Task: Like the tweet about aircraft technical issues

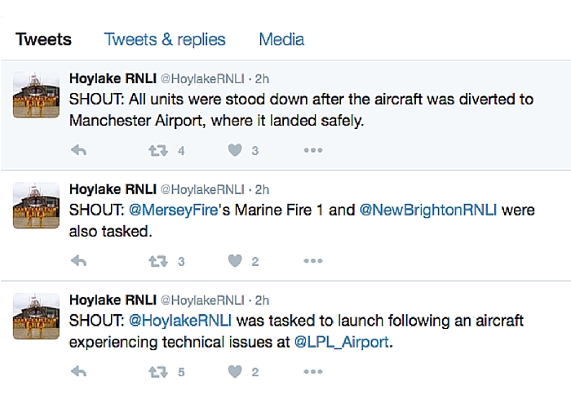Action: pos(235,371)
